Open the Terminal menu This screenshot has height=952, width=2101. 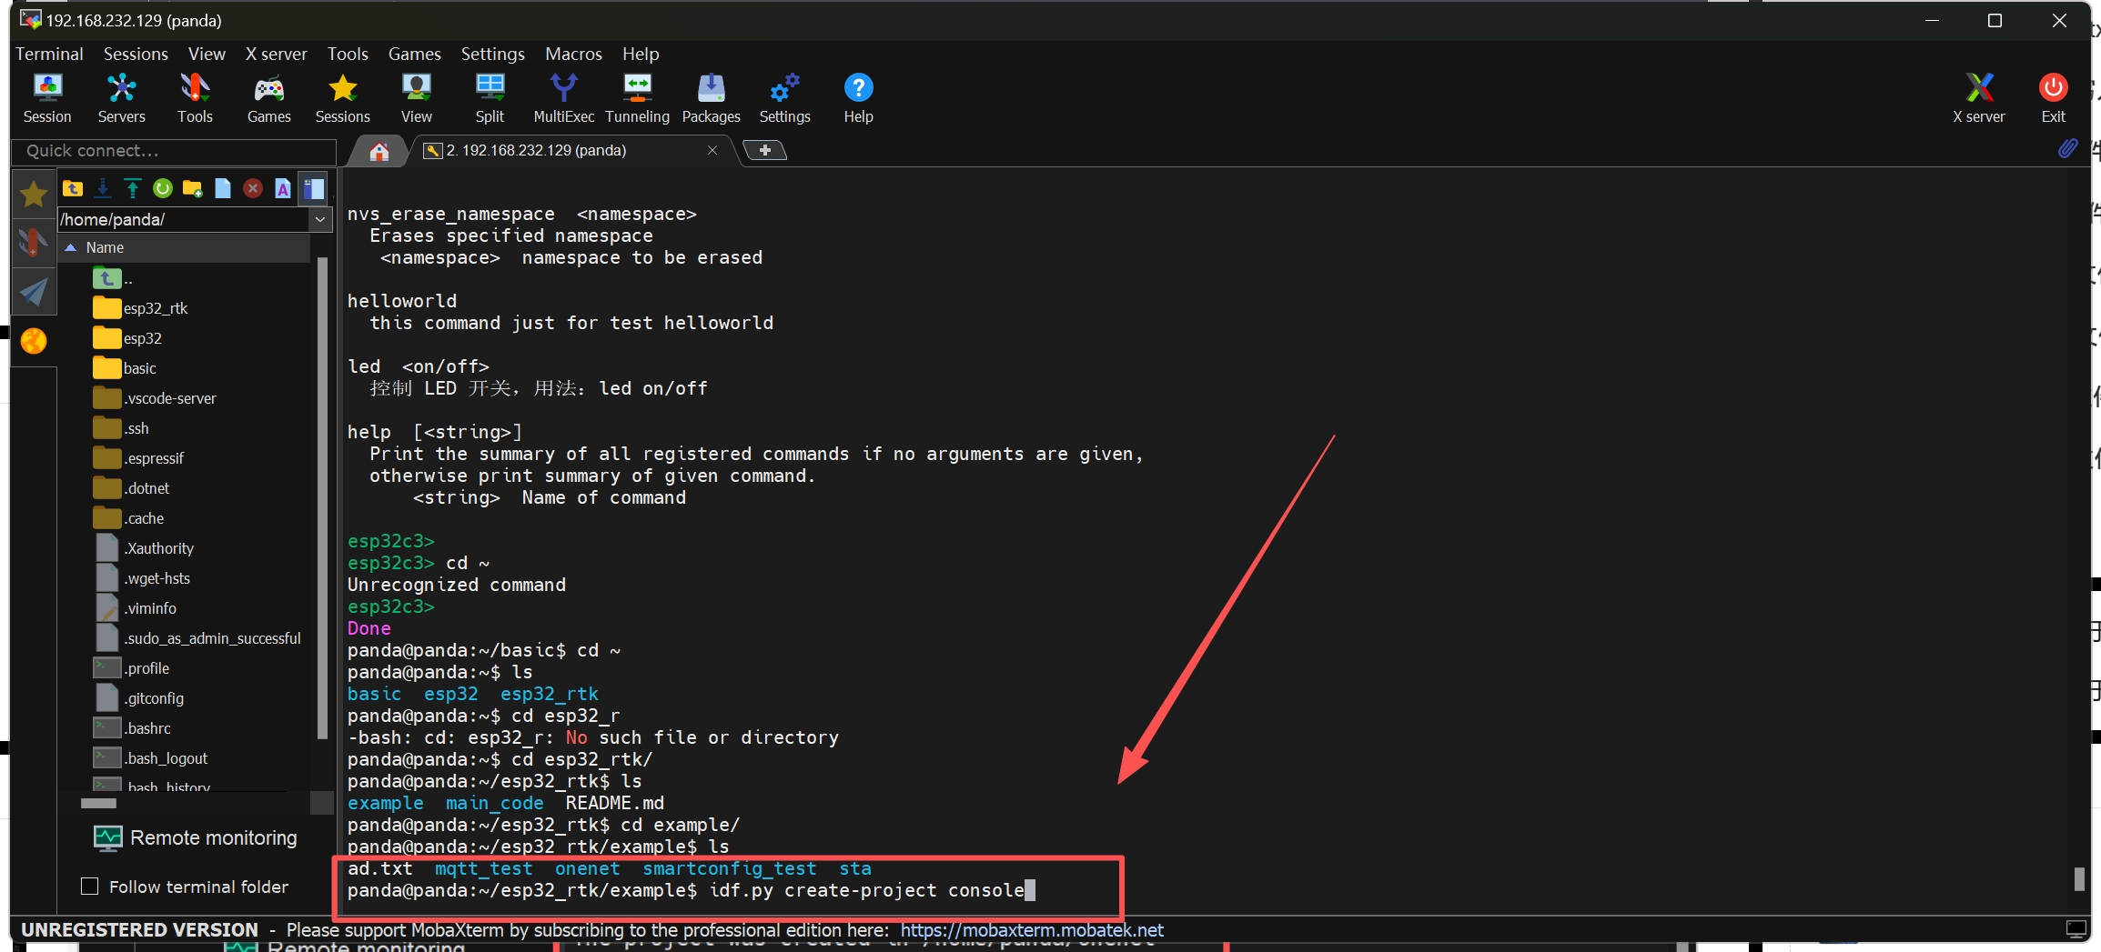tap(49, 54)
